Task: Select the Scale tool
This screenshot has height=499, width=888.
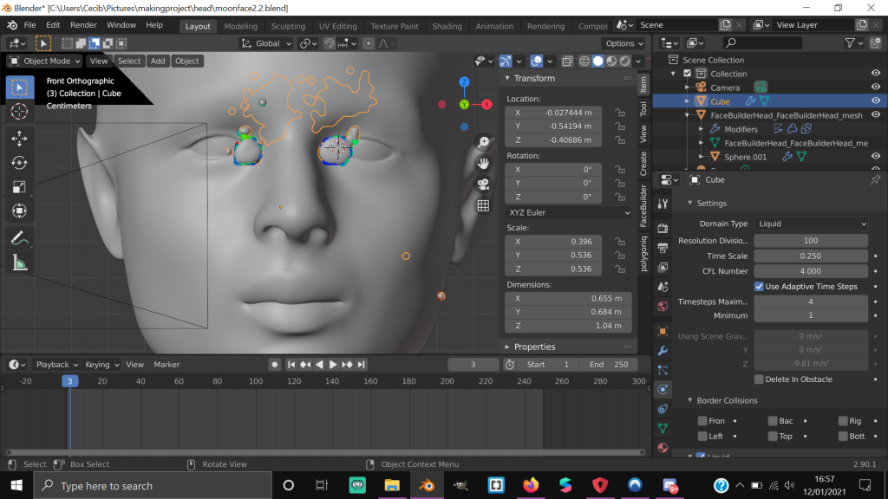Action: pos(19,187)
